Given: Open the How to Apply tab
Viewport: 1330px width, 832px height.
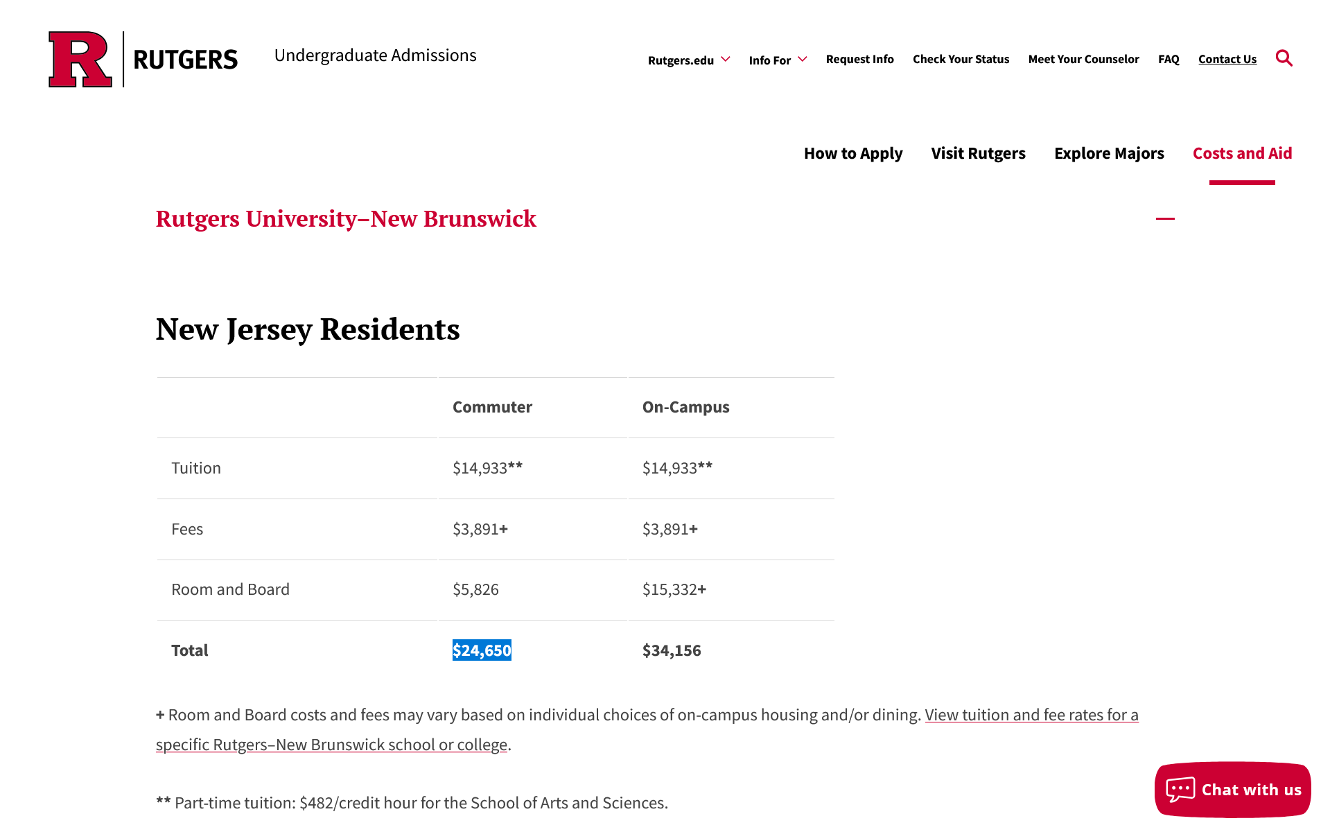Looking at the screenshot, I should click(x=853, y=153).
